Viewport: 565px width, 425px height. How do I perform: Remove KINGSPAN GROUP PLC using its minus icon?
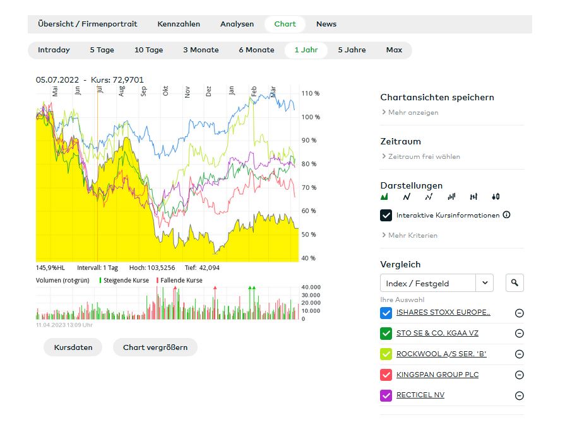point(520,375)
